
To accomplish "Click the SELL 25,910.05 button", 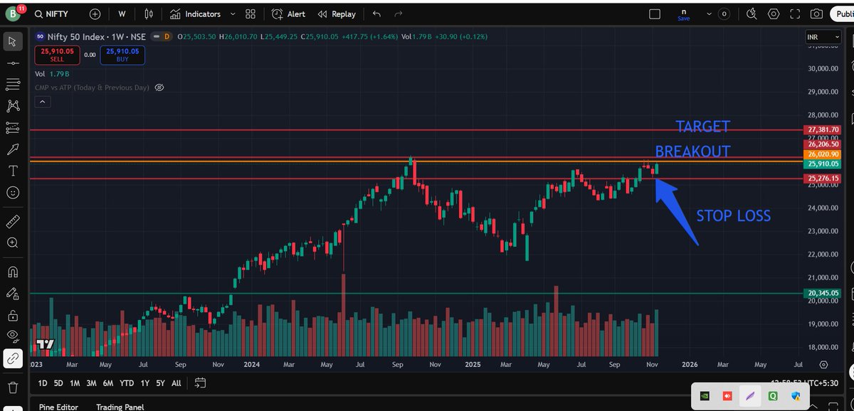I will point(57,55).
